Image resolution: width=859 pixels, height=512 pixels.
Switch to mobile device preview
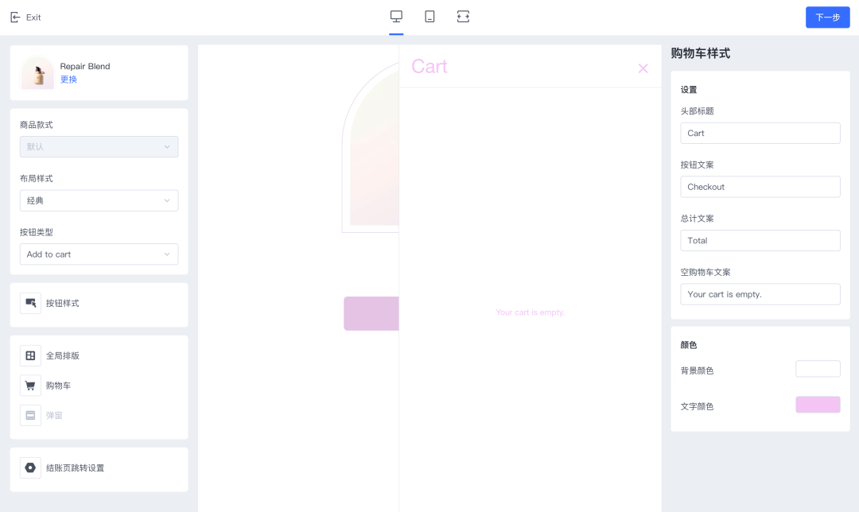pos(429,17)
